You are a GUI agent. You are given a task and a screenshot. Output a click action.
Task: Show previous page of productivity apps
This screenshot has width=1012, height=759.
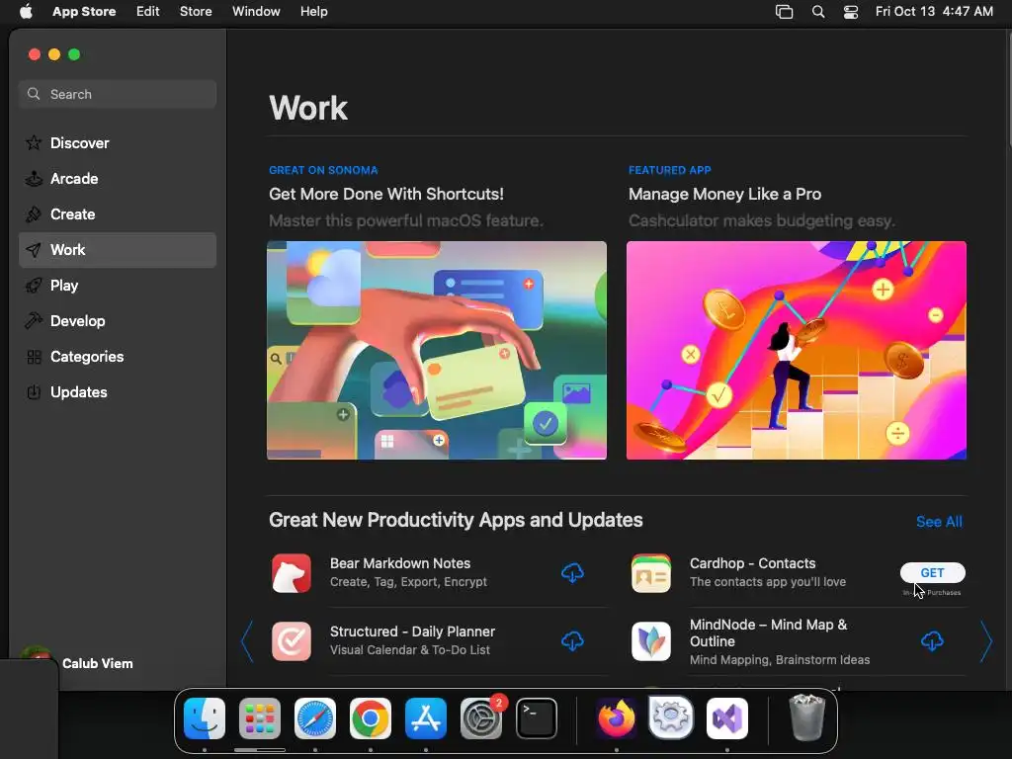[247, 640]
